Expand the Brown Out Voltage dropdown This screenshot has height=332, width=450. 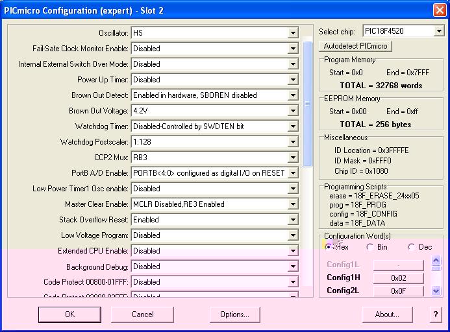pos(293,111)
